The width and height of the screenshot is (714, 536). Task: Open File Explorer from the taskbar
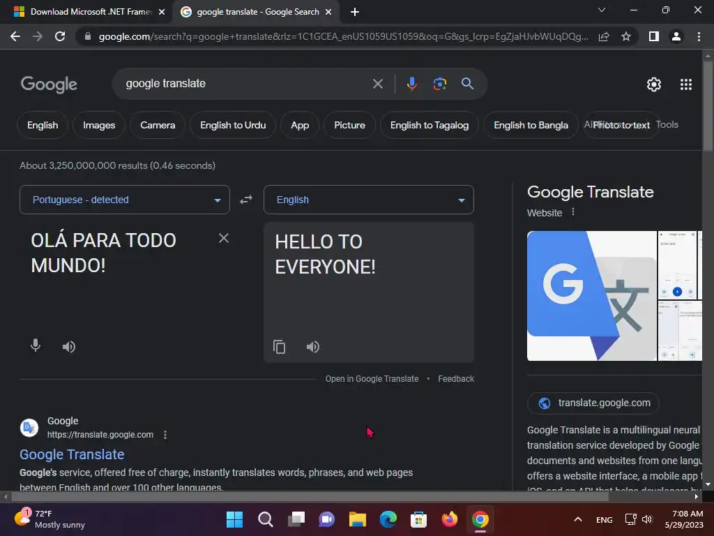(358, 519)
